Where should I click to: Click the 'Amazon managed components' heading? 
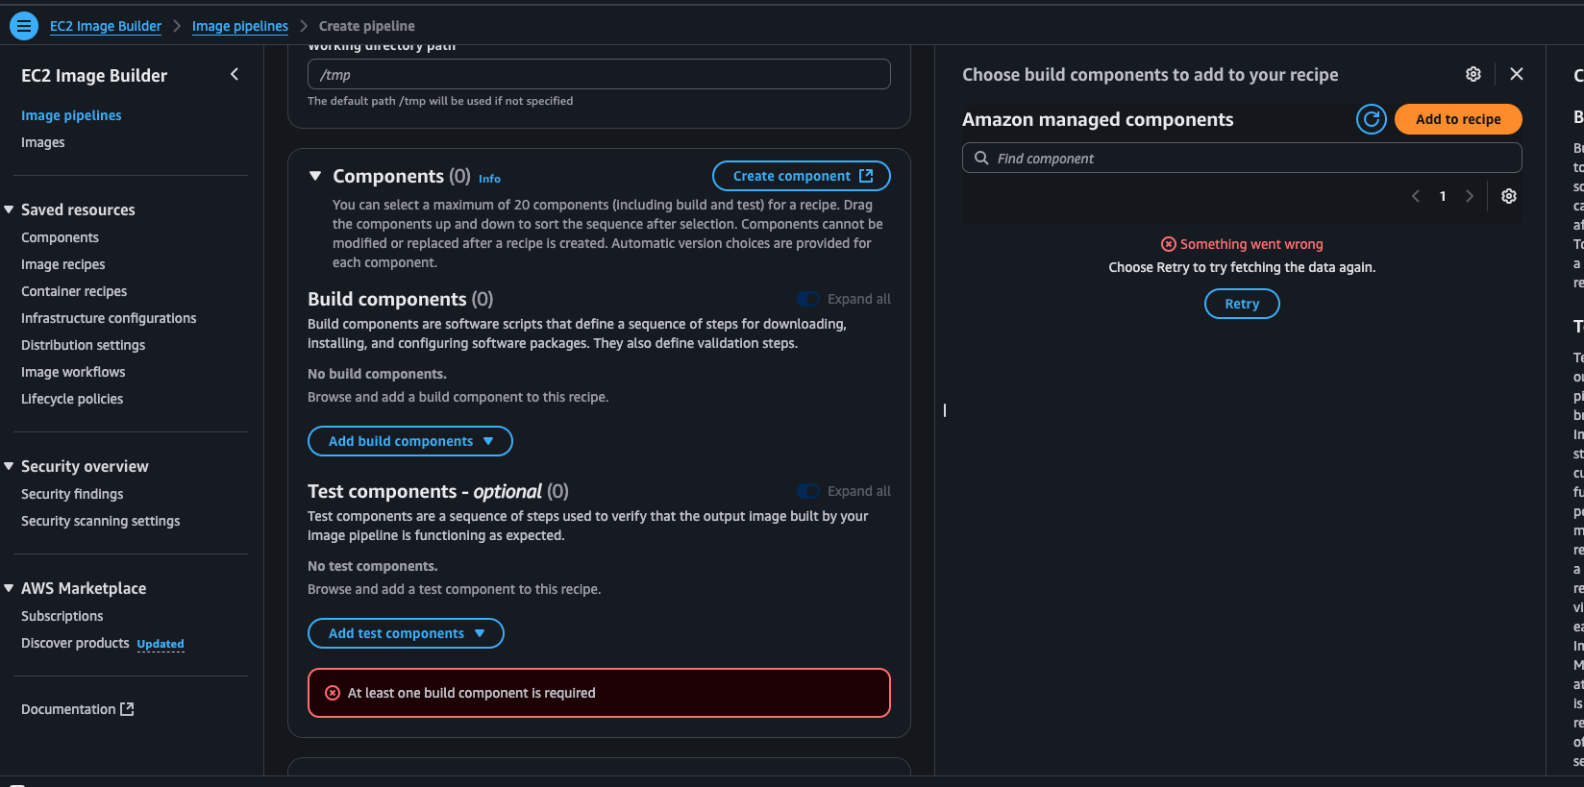1098,119
